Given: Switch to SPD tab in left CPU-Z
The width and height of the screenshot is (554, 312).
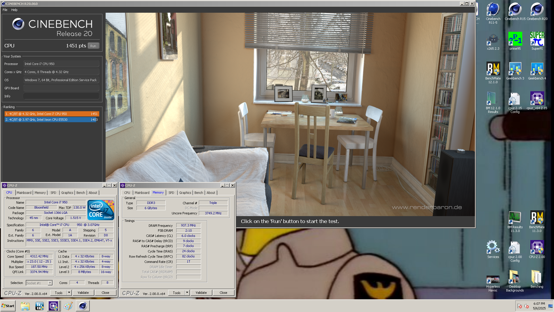Looking at the screenshot, I should pyautogui.click(x=53, y=193).
